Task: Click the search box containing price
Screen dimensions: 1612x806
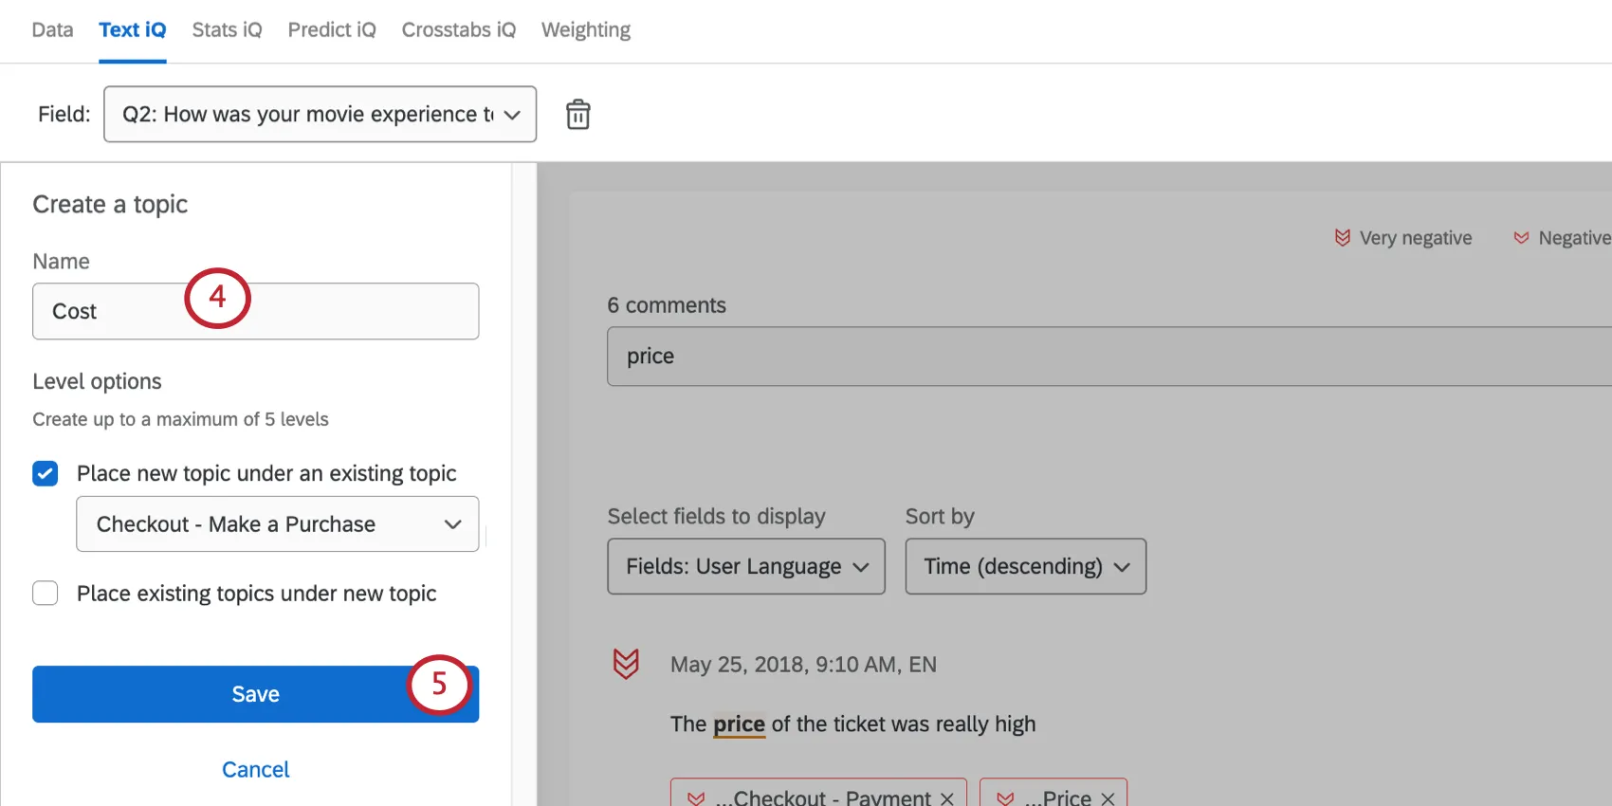Action: [x=853, y=357]
